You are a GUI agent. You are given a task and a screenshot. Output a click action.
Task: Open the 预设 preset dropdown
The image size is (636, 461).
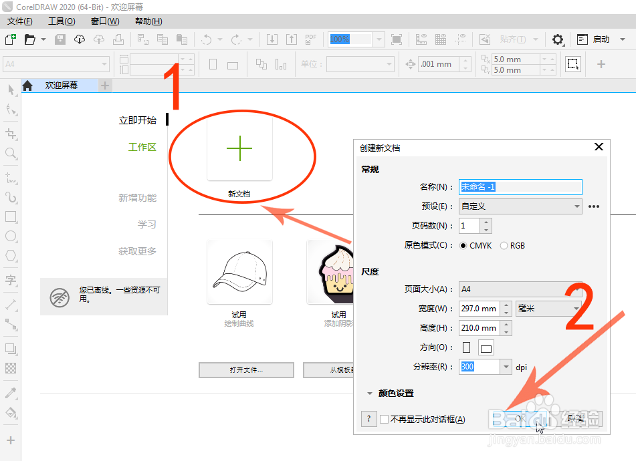pos(578,206)
